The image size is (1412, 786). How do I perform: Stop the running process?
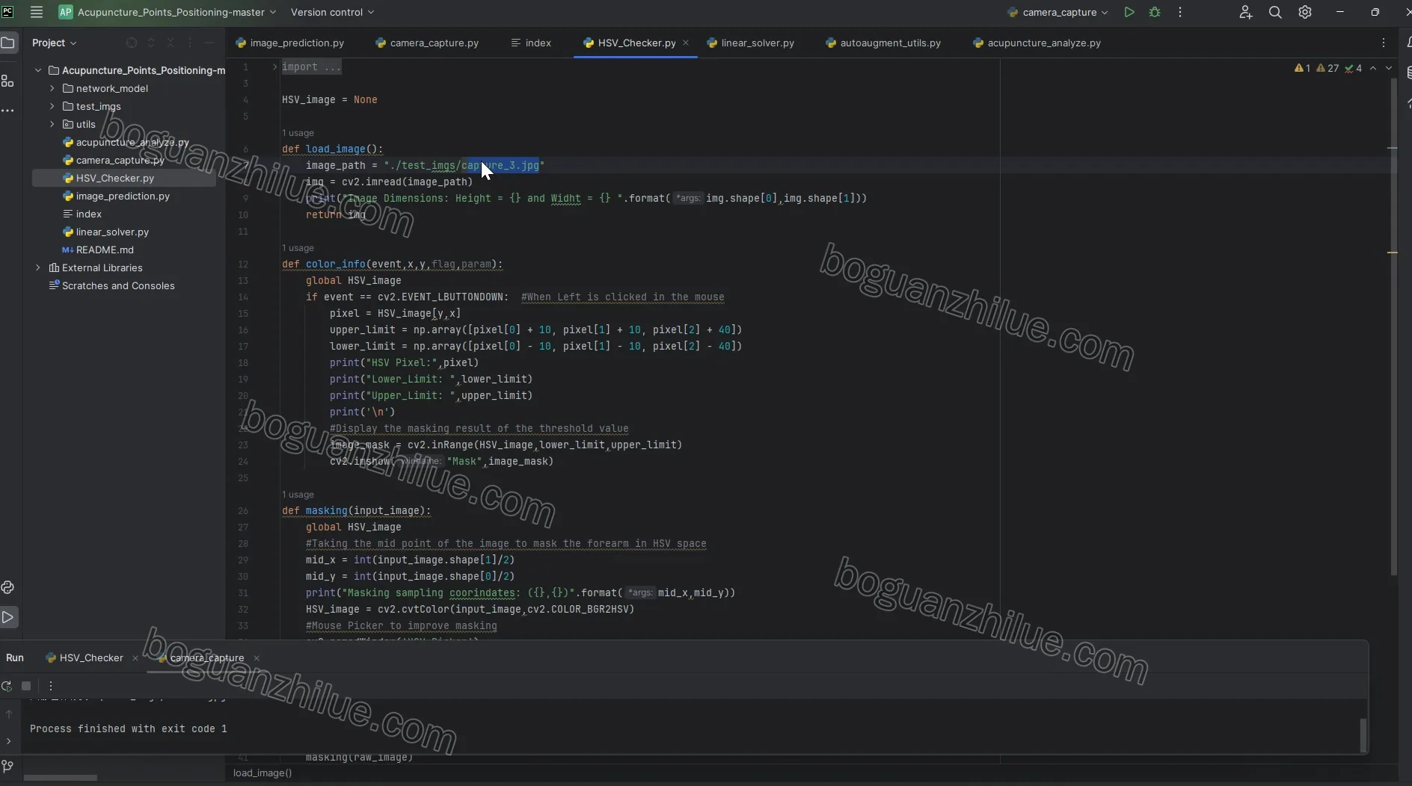[x=26, y=686]
